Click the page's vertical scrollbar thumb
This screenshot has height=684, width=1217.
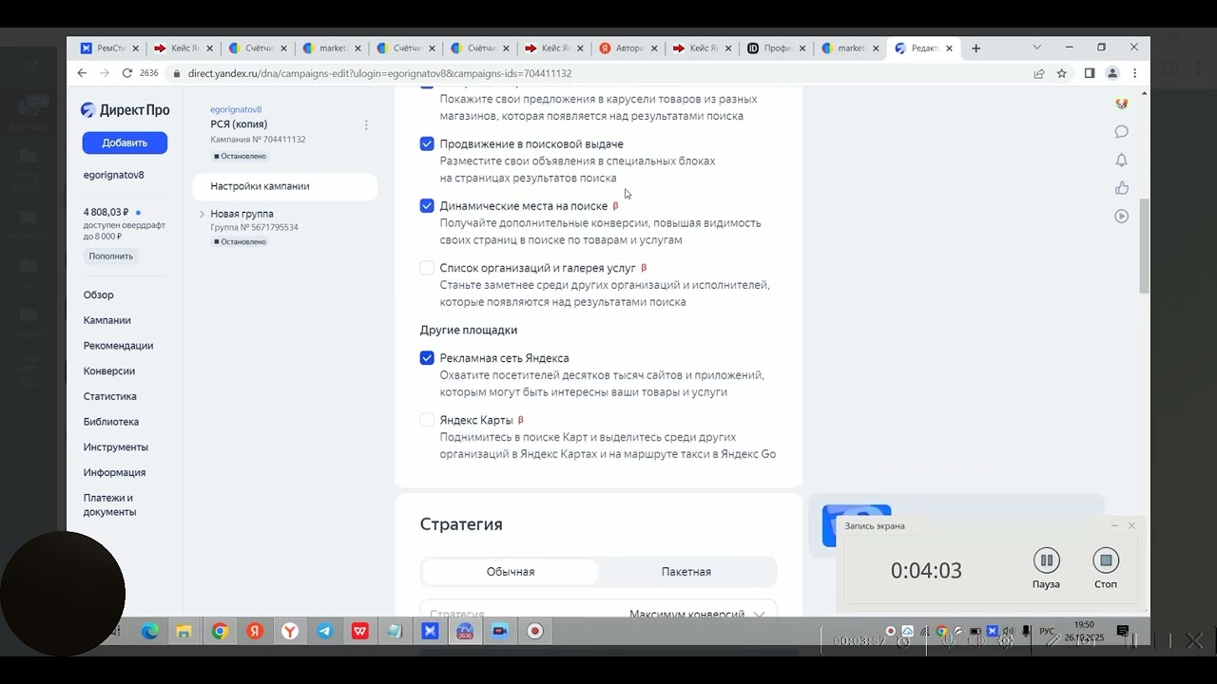pos(1144,245)
